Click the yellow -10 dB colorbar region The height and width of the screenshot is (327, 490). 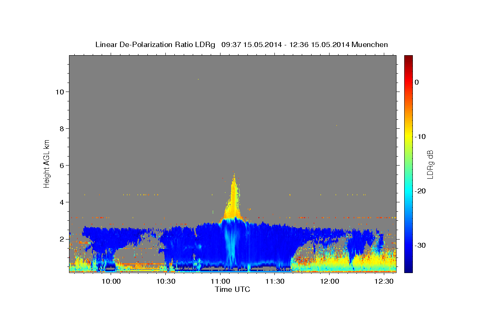pyautogui.click(x=408, y=137)
